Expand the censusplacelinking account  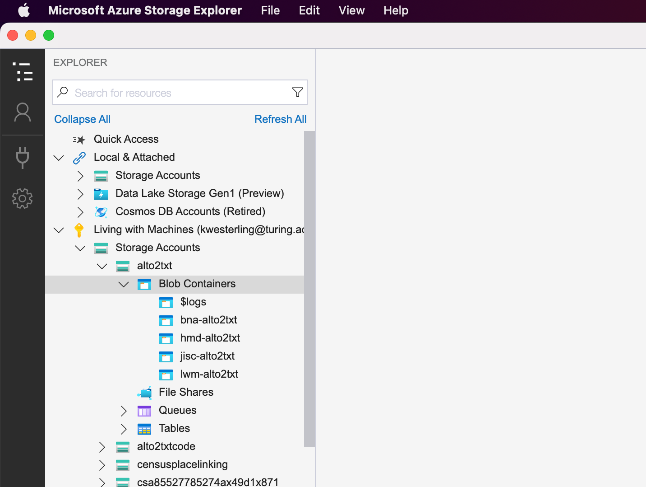click(x=102, y=465)
